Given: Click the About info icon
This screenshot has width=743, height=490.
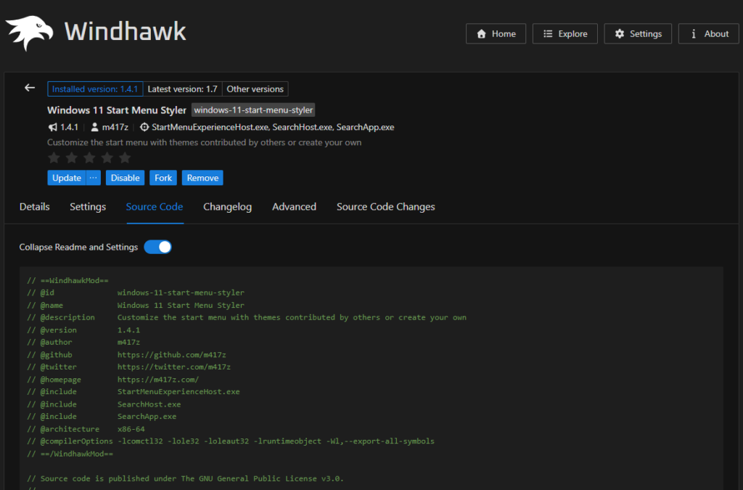Looking at the screenshot, I should [x=694, y=33].
